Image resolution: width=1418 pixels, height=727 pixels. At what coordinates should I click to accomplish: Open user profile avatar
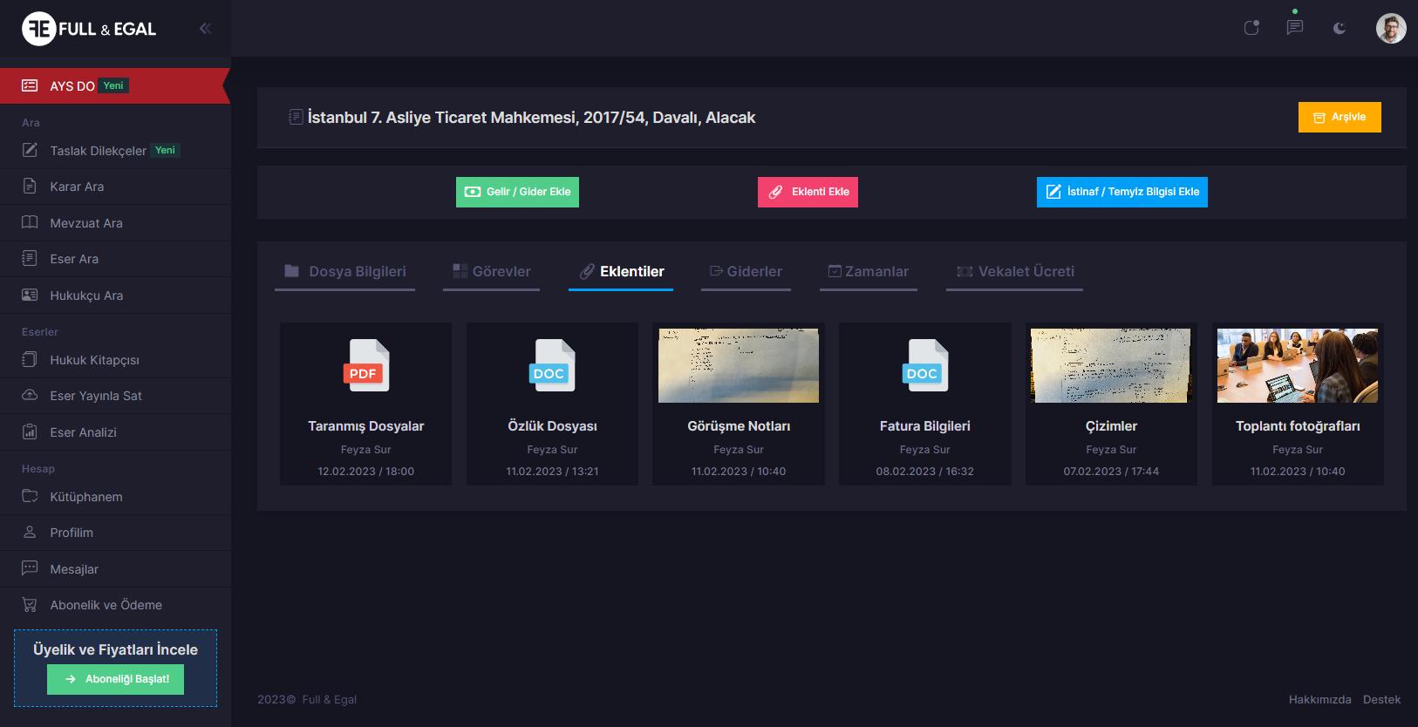click(x=1390, y=29)
